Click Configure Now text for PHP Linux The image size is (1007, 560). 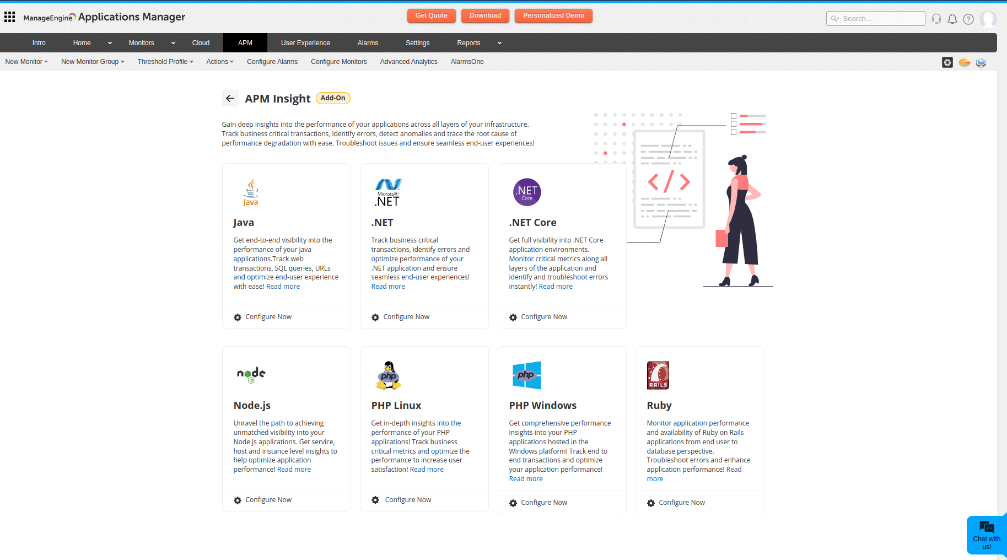408,500
